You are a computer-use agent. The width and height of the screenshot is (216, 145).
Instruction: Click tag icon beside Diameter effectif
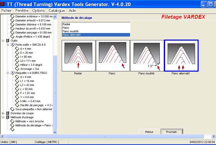point(12,20)
